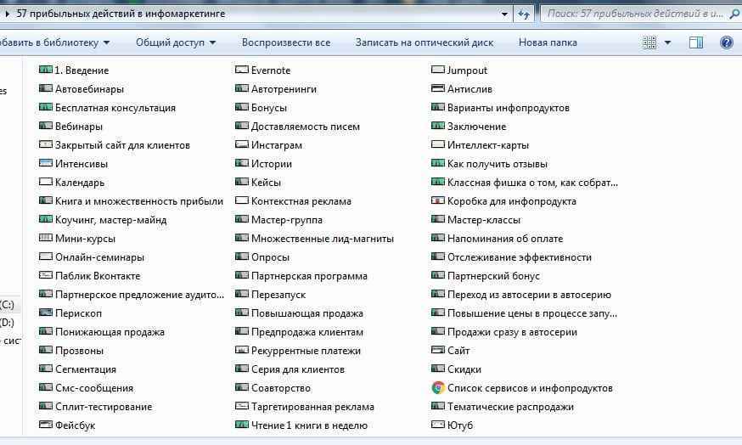Click the icon beside Рекуррентные платежи
Viewport: 742px width, 445px height.
[x=242, y=351]
